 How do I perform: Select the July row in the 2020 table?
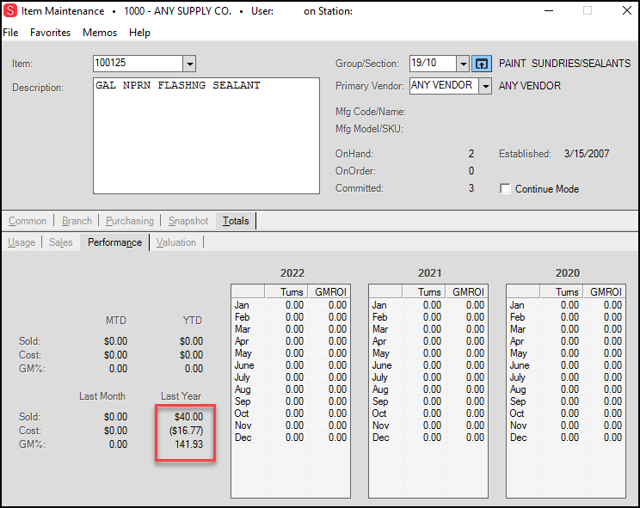click(x=566, y=377)
